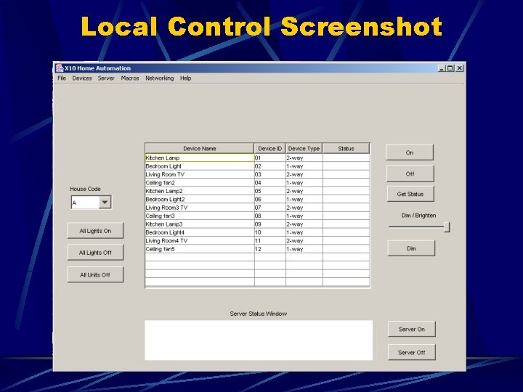Click the Dim / Brighten slider handle
The height and width of the screenshot is (392, 523).
tap(447, 227)
